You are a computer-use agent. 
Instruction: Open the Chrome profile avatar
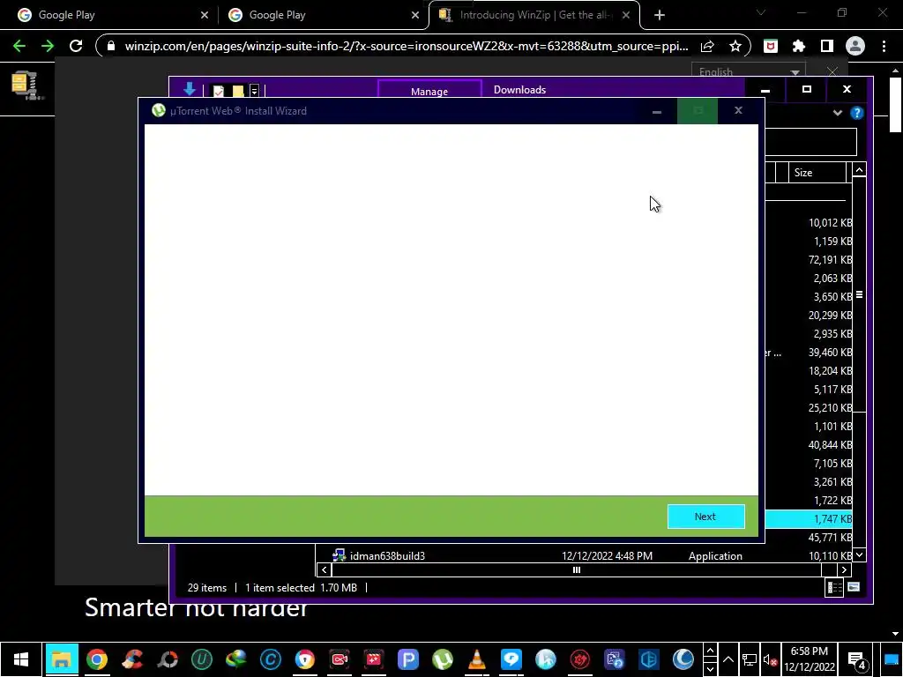pos(855,46)
